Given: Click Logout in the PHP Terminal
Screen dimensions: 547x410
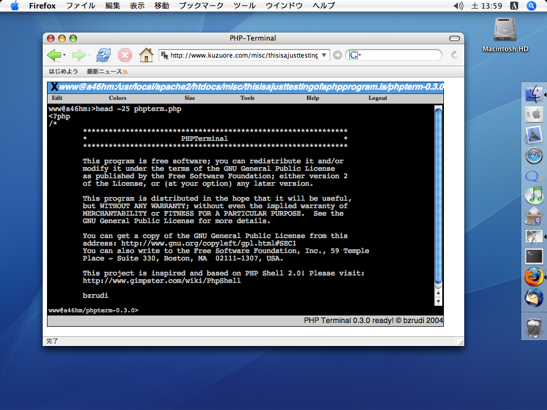Looking at the screenshot, I should point(378,98).
